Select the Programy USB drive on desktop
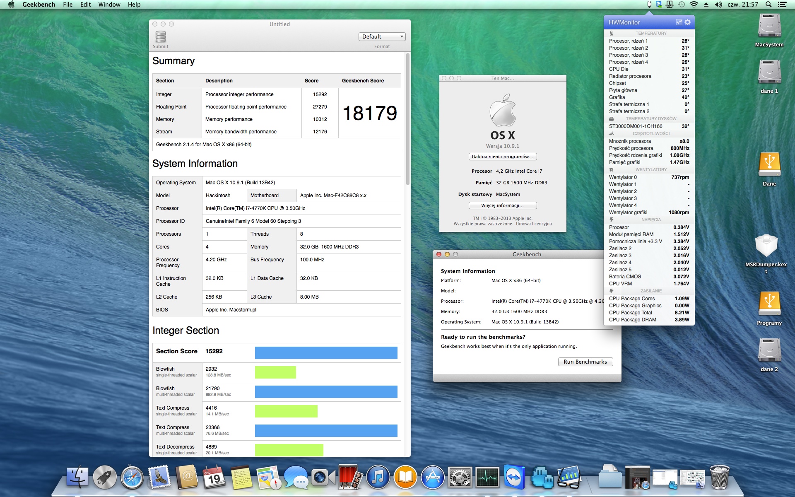Screen dimensions: 795x497 tap(769, 309)
